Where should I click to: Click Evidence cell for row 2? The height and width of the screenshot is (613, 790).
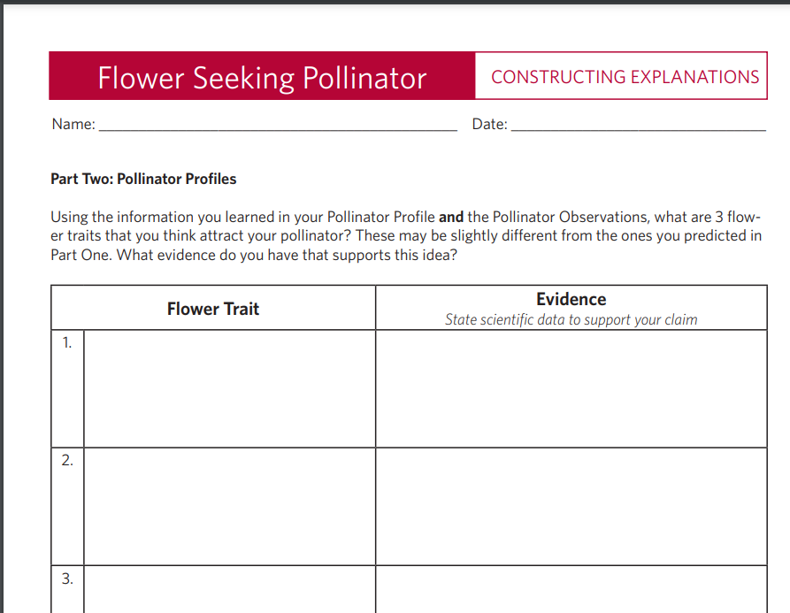(x=571, y=507)
